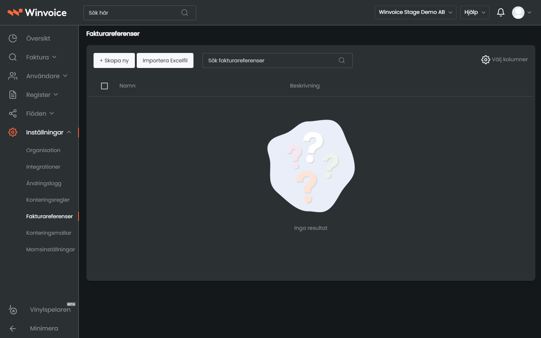
Task: Open the Winvoice Stage Demo AB dropdown
Action: coord(416,12)
